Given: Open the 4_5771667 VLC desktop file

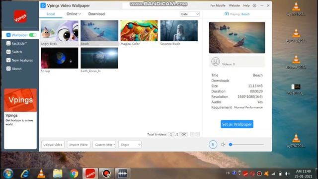Looking at the screenshot, I should pos(296,9).
